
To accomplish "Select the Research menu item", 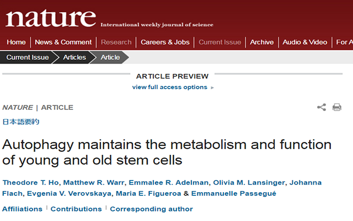I will [x=116, y=42].
